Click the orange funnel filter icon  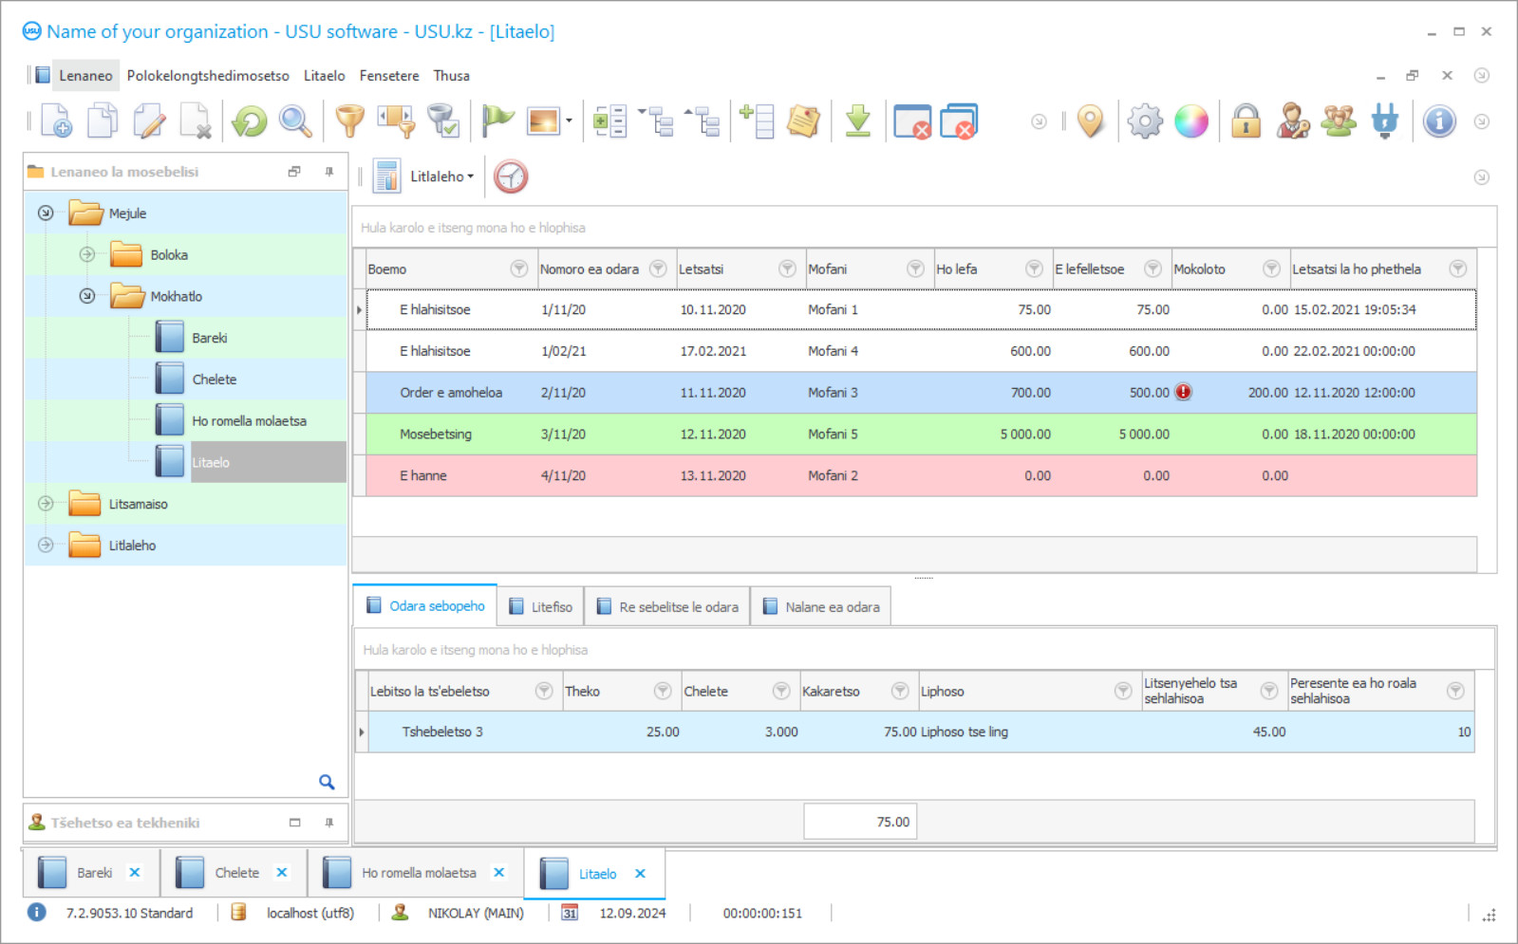pos(349,121)
